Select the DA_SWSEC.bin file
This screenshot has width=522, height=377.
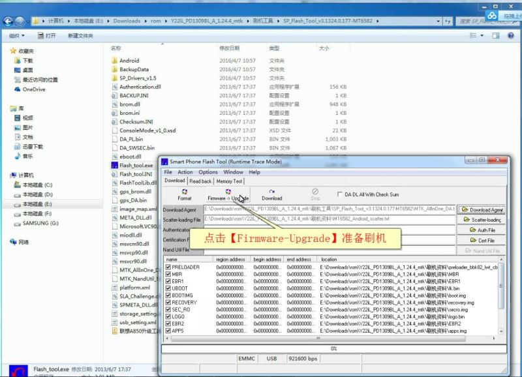(x=137, y=148)
